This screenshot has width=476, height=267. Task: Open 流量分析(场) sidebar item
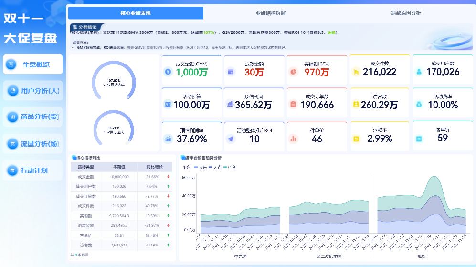pos(33,144)
